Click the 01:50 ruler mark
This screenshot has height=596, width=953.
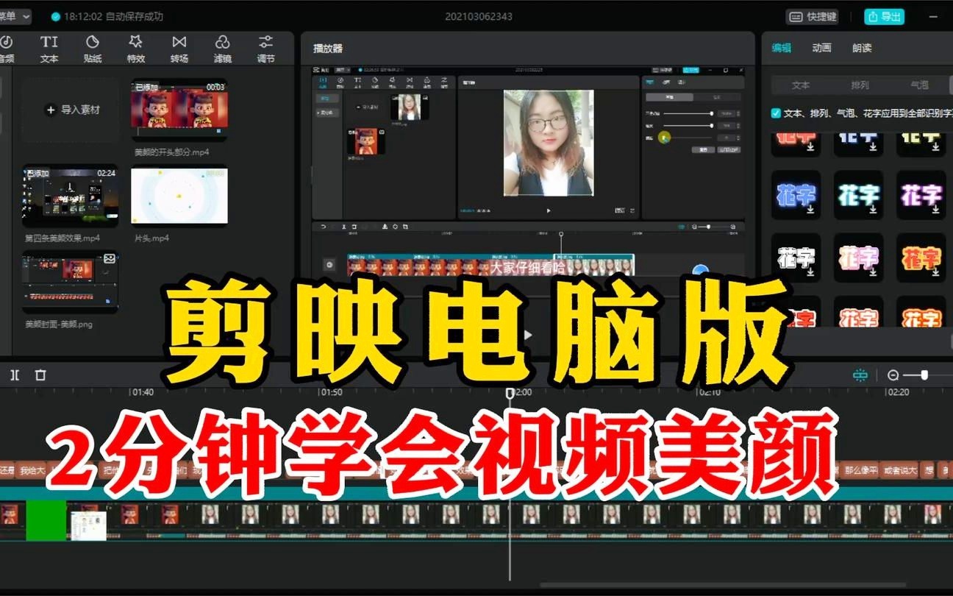pyautogui.click(x=331, y=392)
